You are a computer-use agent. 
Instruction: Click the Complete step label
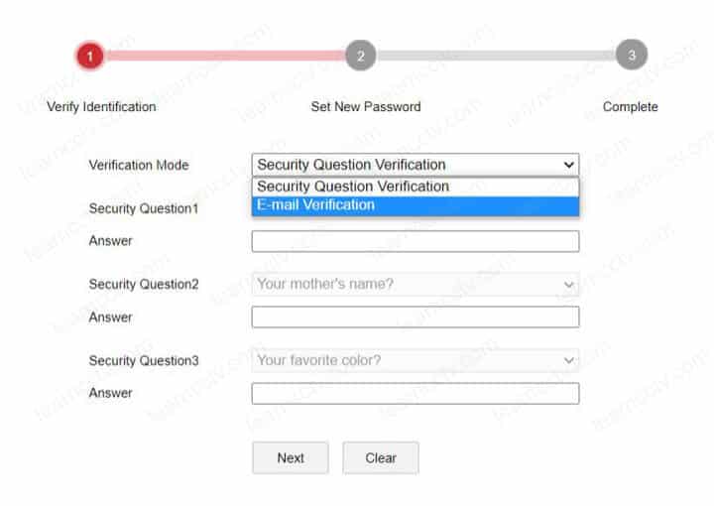point(630,106)
